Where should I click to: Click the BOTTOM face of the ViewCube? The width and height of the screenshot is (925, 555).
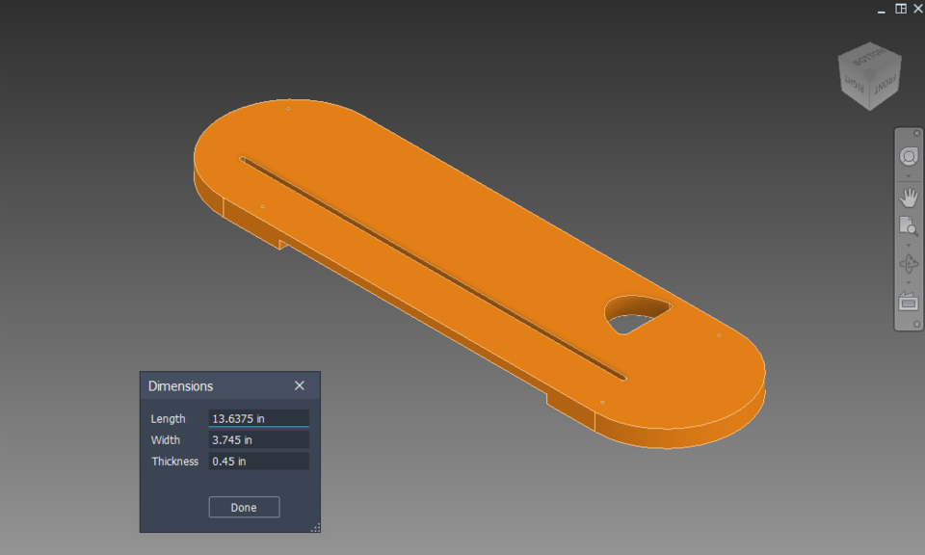point(870,58)
